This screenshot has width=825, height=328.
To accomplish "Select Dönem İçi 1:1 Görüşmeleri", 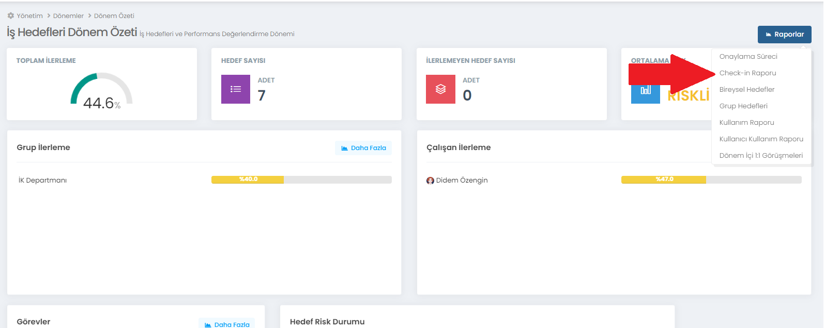I will 761,156.
